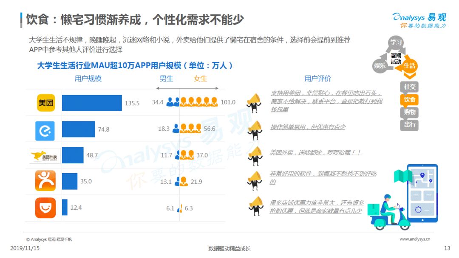This screenshot has width=459, height=258.
Task: Click the 男生 header label
Action: pyautogui.click(x=166, y=79)
